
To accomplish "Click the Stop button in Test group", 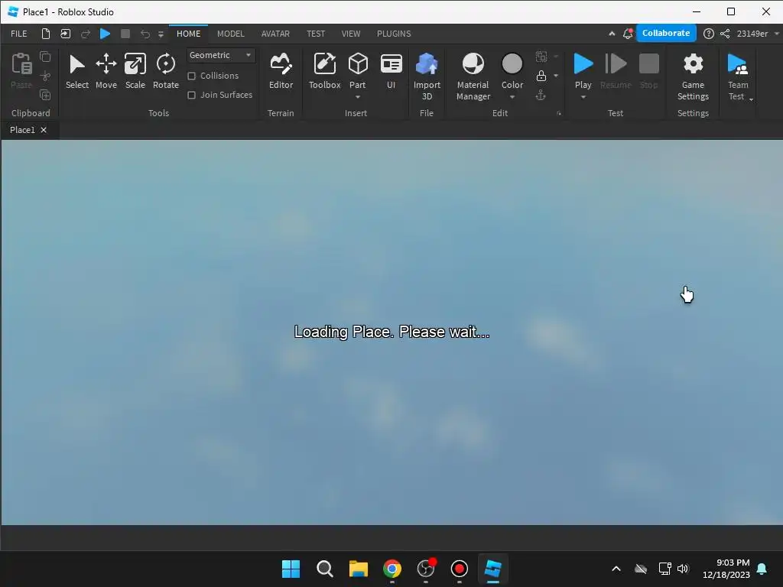I will coord(648,71).
